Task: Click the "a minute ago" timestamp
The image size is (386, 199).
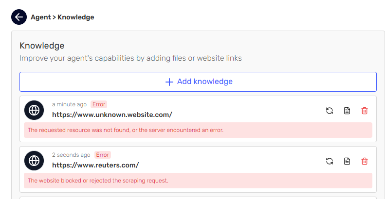Action: [x=69, y=104]
